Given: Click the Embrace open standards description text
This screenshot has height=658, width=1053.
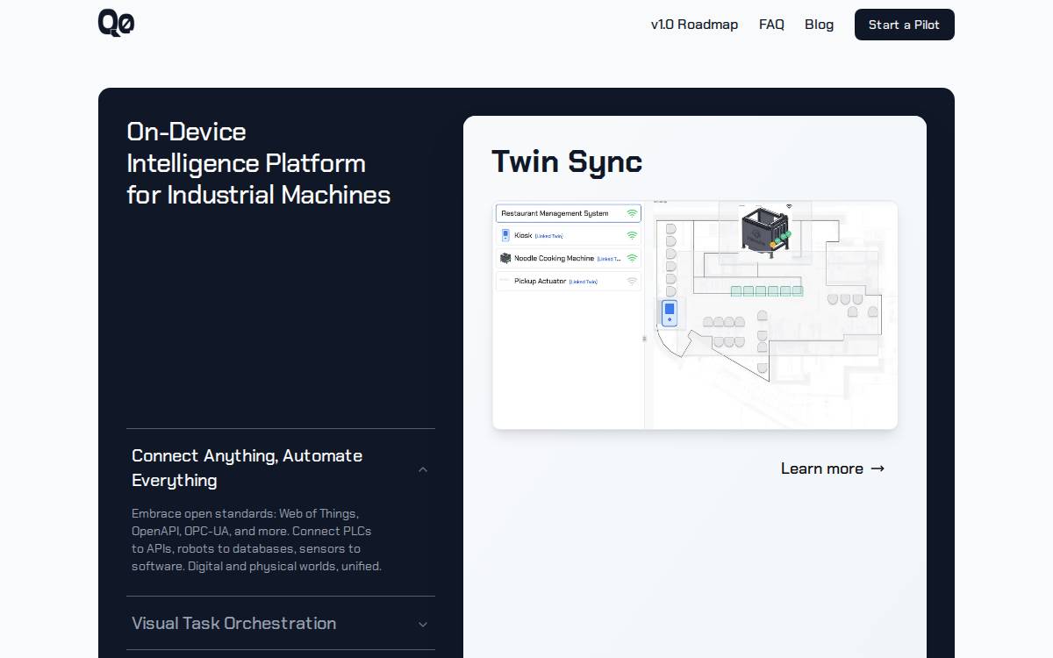Looking at the screenshot, I should [256, 540].
